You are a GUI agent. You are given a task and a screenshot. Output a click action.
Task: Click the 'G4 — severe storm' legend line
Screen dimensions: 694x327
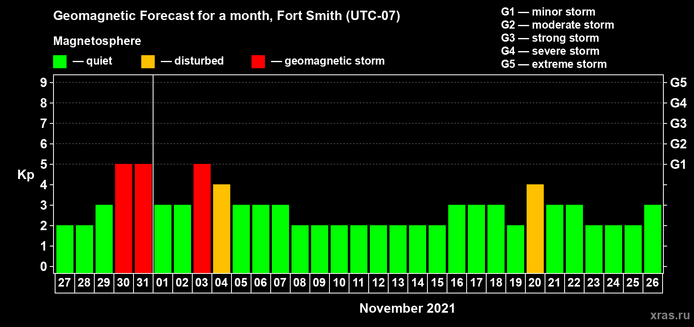tap(550, 51)
